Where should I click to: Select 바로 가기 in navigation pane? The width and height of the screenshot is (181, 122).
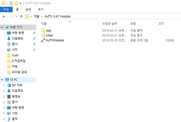(16, 27)
